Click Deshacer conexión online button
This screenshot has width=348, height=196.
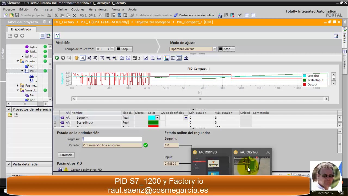click(194, 15)
